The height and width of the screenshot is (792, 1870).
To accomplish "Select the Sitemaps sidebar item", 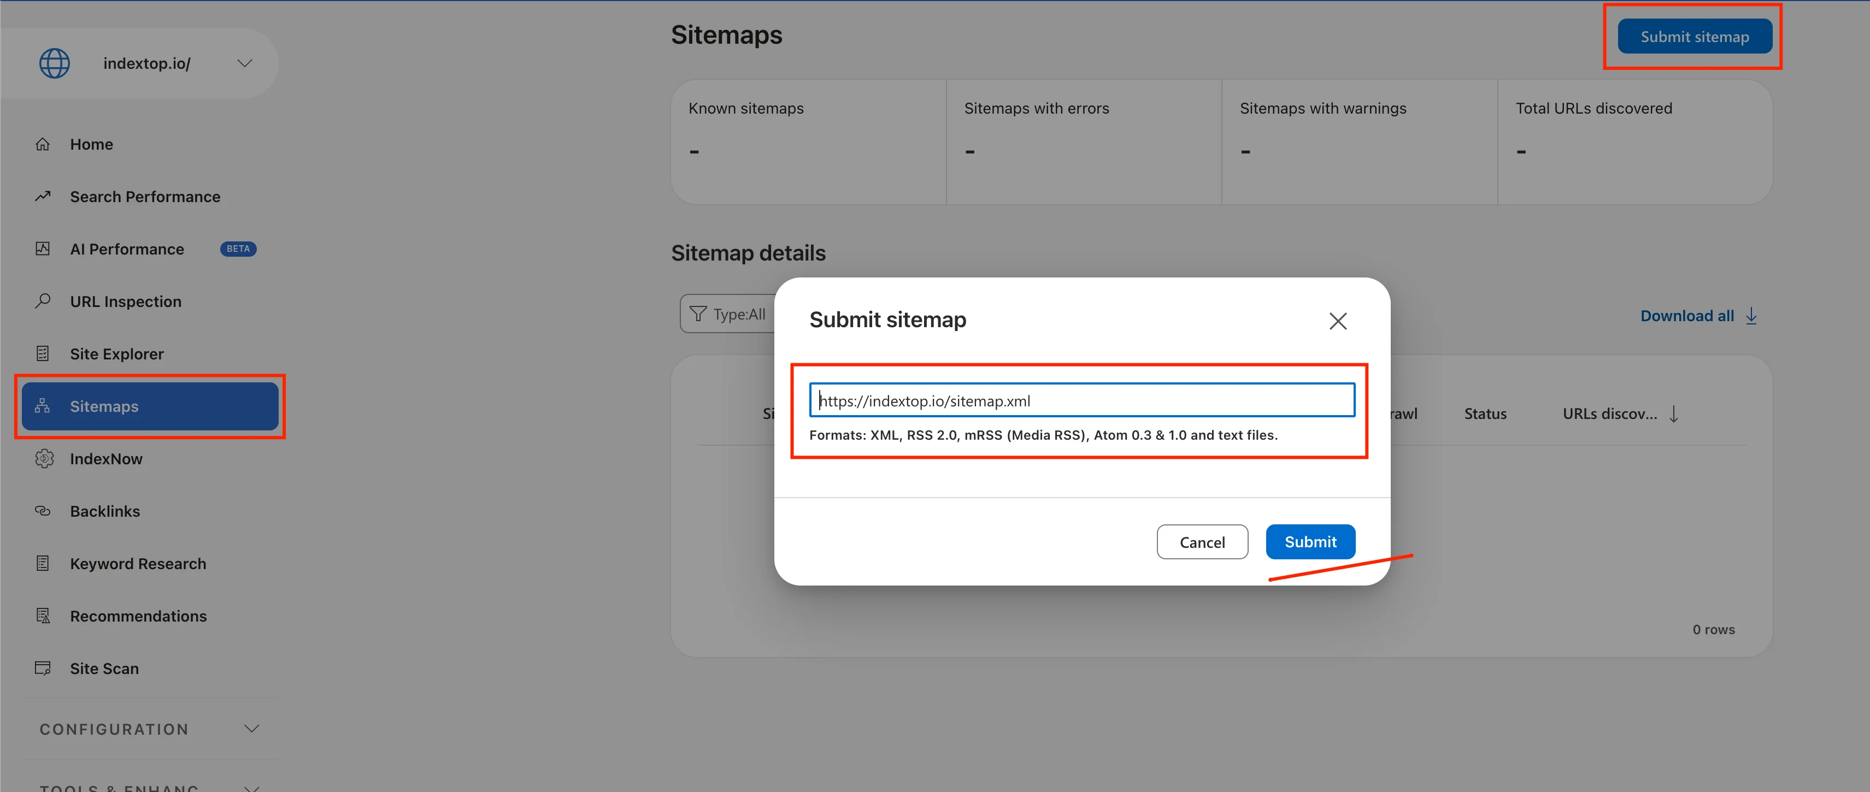I will pyautogui.click(x=150, y=406).
